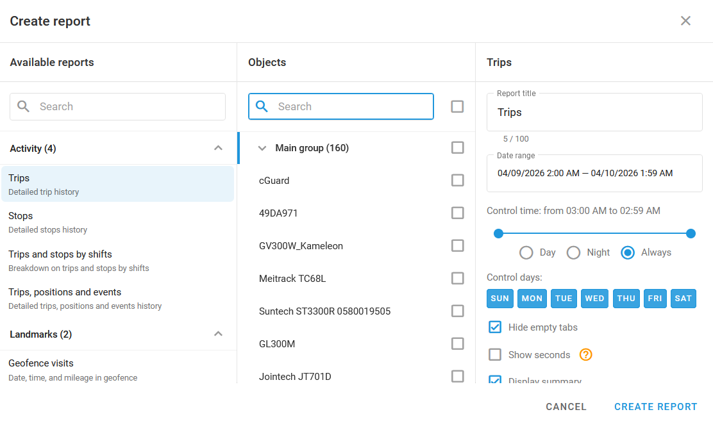This screenshot has height=428, width=713.
Task: Collapse the Activity (4) section
Action: click(218, 148)
